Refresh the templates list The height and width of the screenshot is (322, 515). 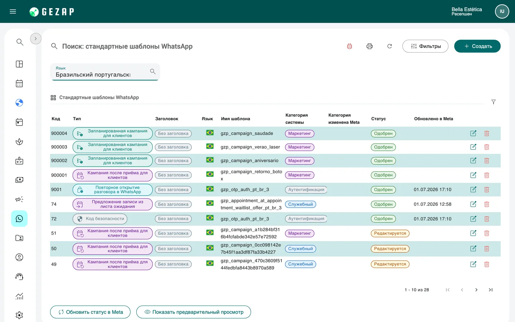[389, 46]
